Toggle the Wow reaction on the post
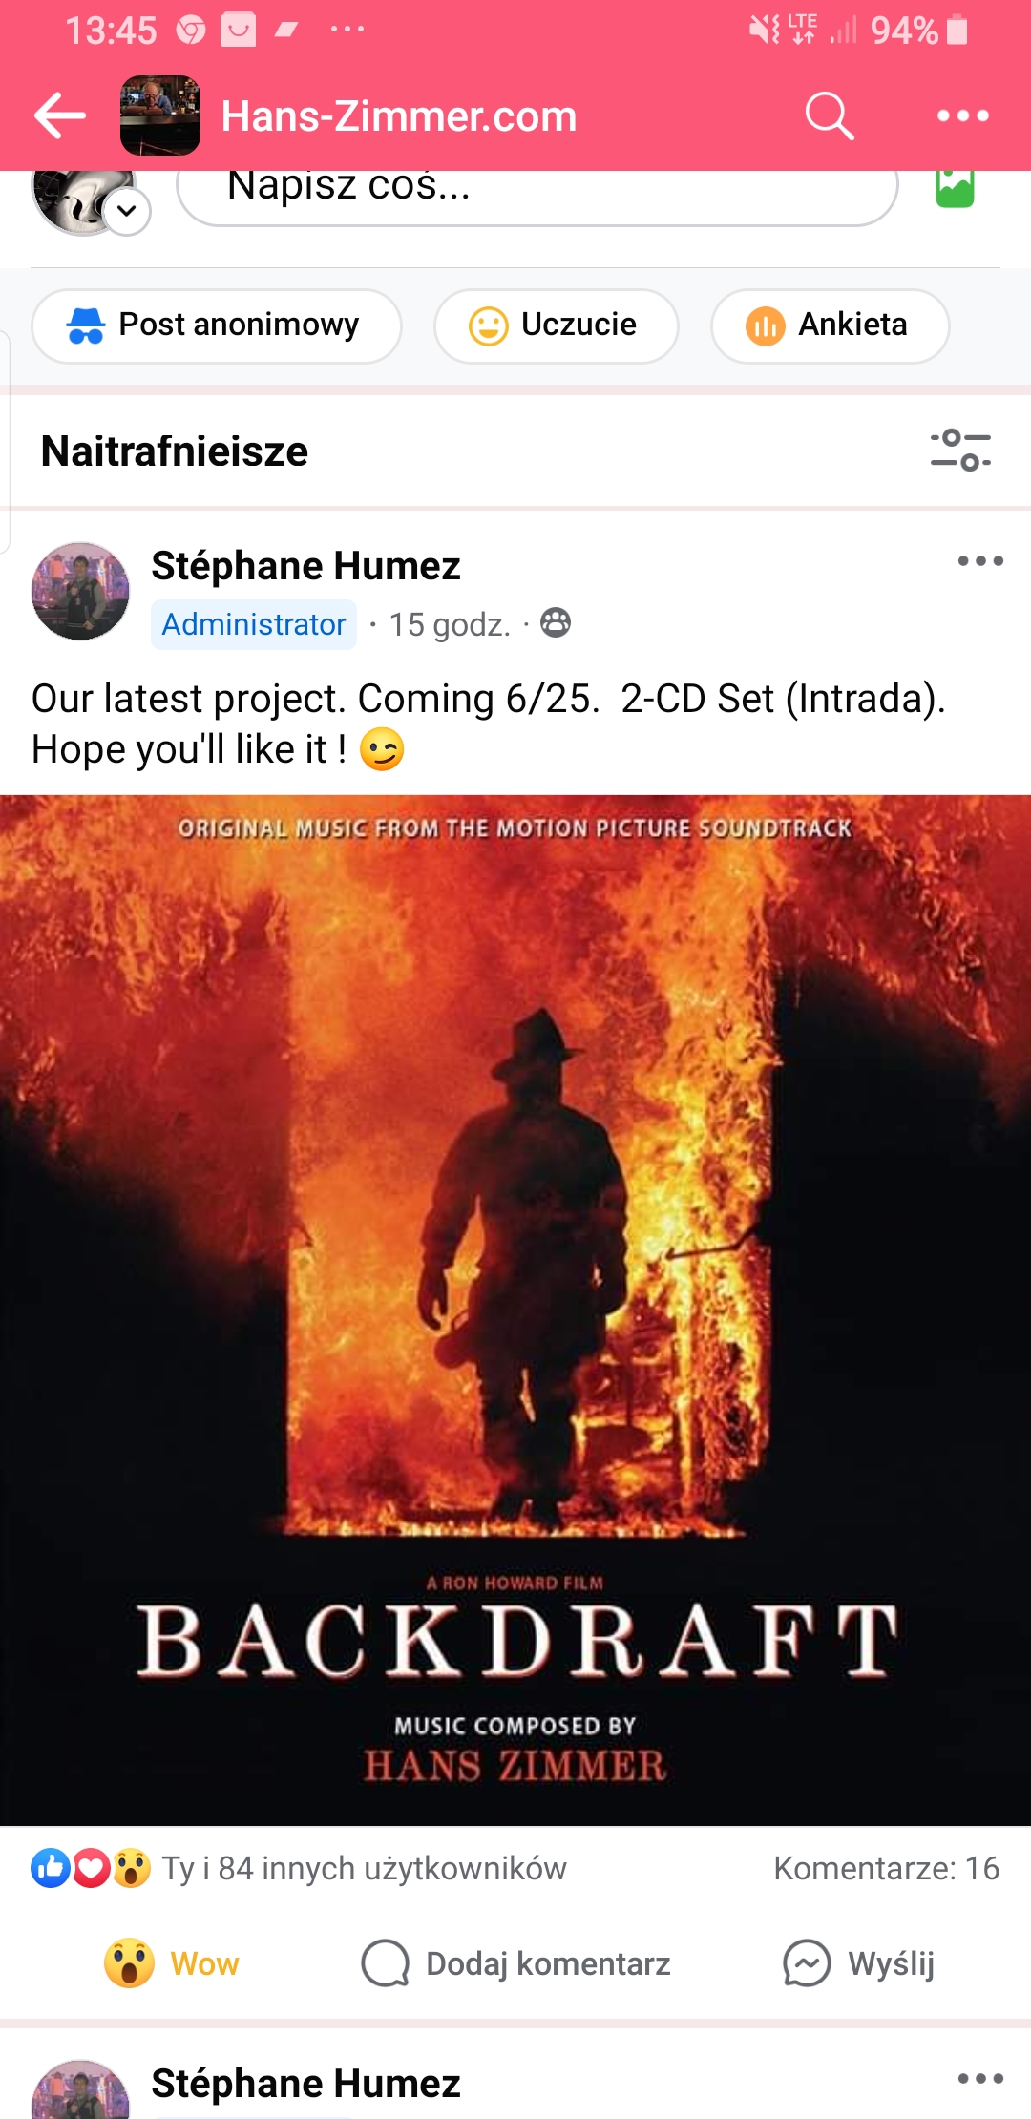This screenshot has width=1031, height=2119. [x=172, y=1963]
